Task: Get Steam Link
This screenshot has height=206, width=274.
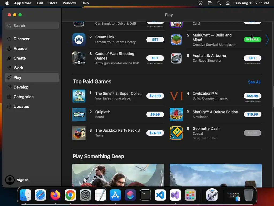Action: click(x=155, y=40)
